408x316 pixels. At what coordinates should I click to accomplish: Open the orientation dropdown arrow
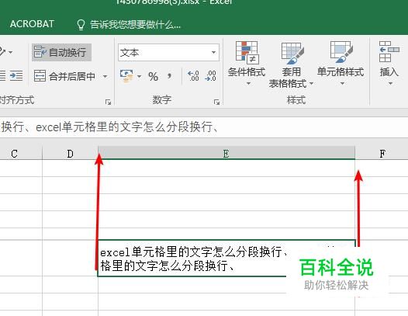[10, 52]
